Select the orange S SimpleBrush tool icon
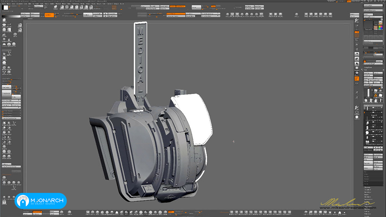The height and width of the screenshot is (217, 386). (376, 96)
